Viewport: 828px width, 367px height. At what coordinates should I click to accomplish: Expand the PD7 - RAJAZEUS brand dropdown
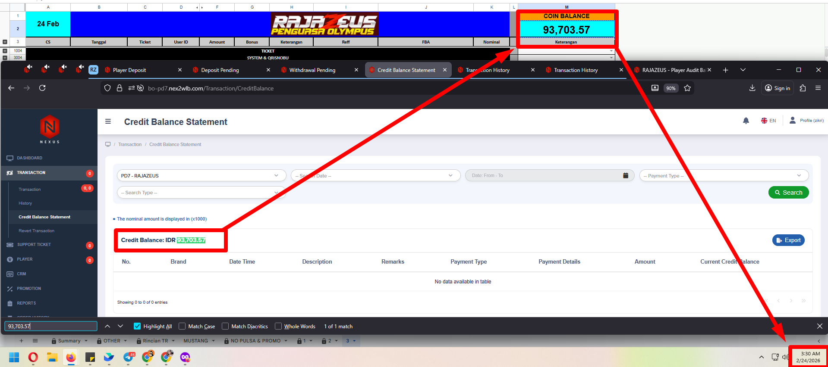[x=201, y=175]
